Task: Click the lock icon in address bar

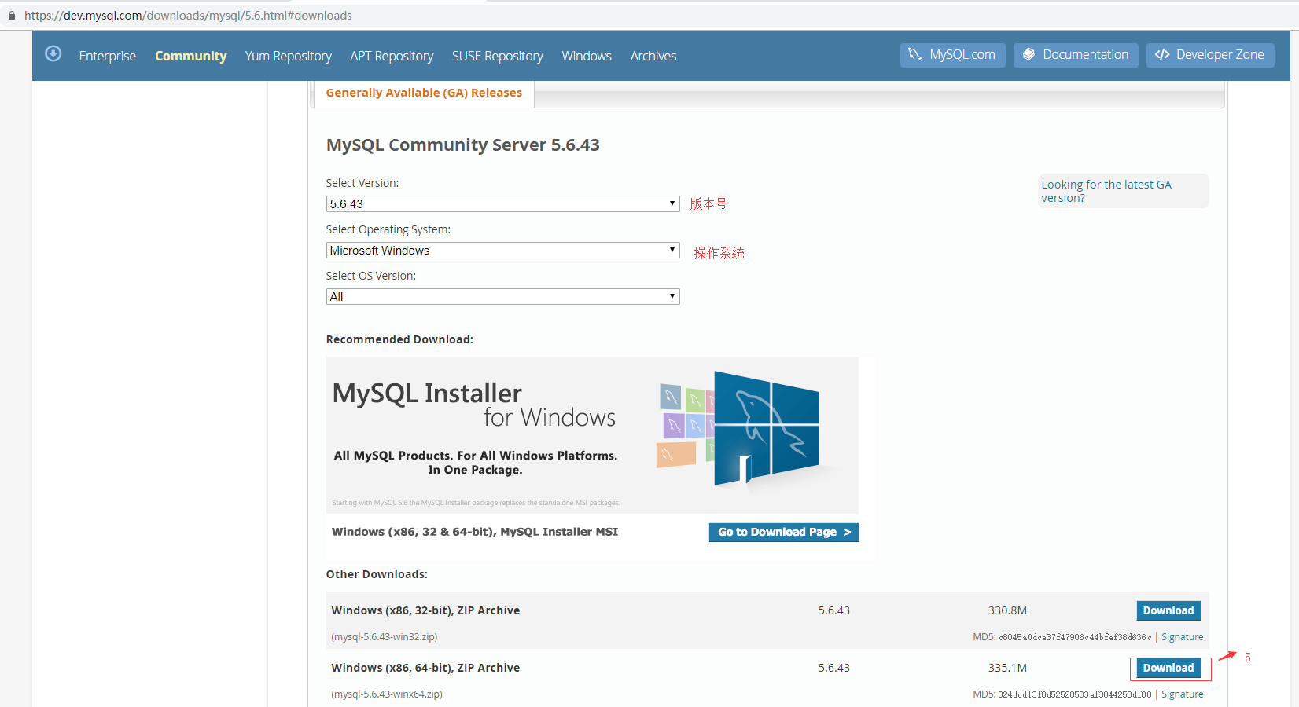Action: (11, 16)
